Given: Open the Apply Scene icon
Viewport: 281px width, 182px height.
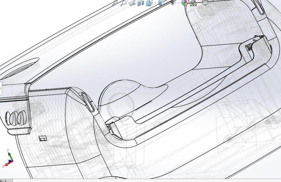Looking at the screenshot, I should [x=193, y=3].
